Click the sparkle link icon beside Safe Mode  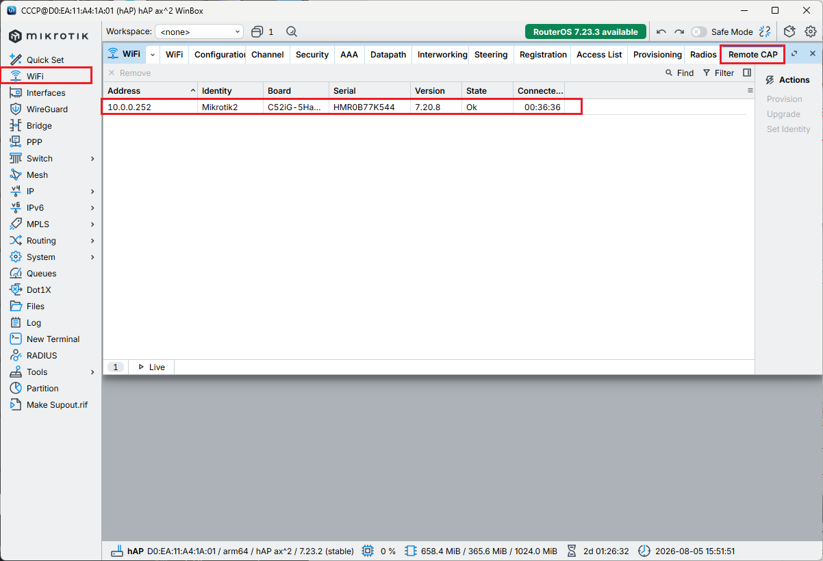pyautogui.click(x=765, y=31)
